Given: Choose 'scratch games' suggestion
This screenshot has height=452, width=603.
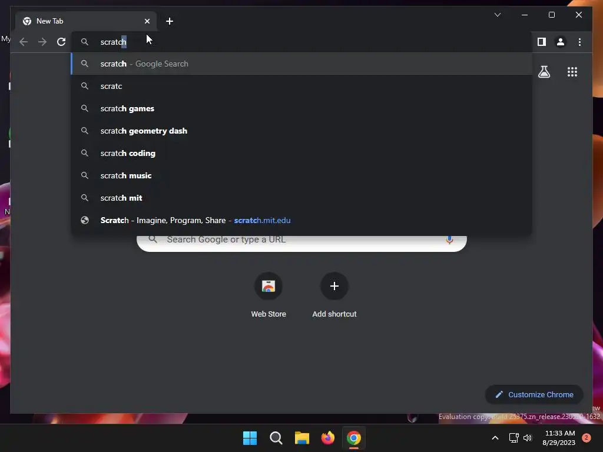Looking at the screenshot, I should [301, 108].
